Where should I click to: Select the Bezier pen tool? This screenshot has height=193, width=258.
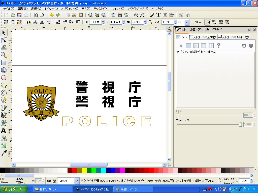pyautogui.click(x=4, y=108)
